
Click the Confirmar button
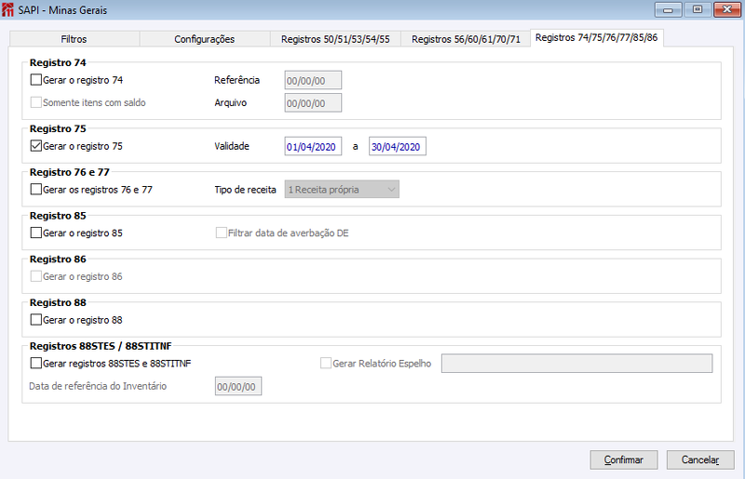tap(624, 459)
